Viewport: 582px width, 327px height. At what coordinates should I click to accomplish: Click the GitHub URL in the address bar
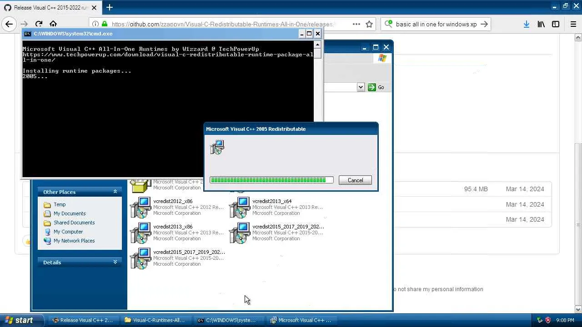pyautogui.click(x=223, y=24)
